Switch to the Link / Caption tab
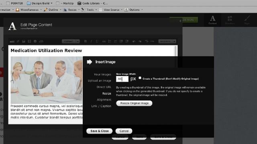The height and width of the screenshot is (144, 257). pyautogui.click(x=101, y=106)
